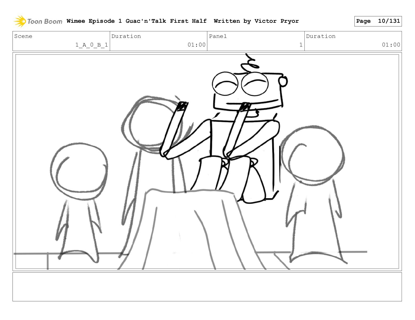Click the 'Duration' label next to Panel

point(321,36)
